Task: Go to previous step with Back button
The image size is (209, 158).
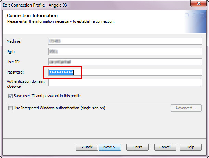Action: click(x=87, y=147)
